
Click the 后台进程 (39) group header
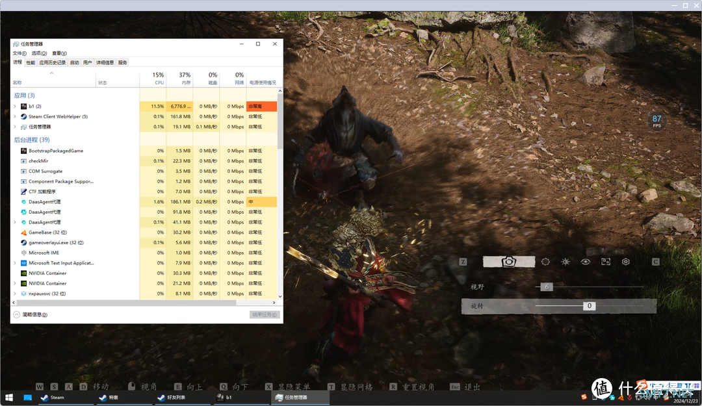32,140
